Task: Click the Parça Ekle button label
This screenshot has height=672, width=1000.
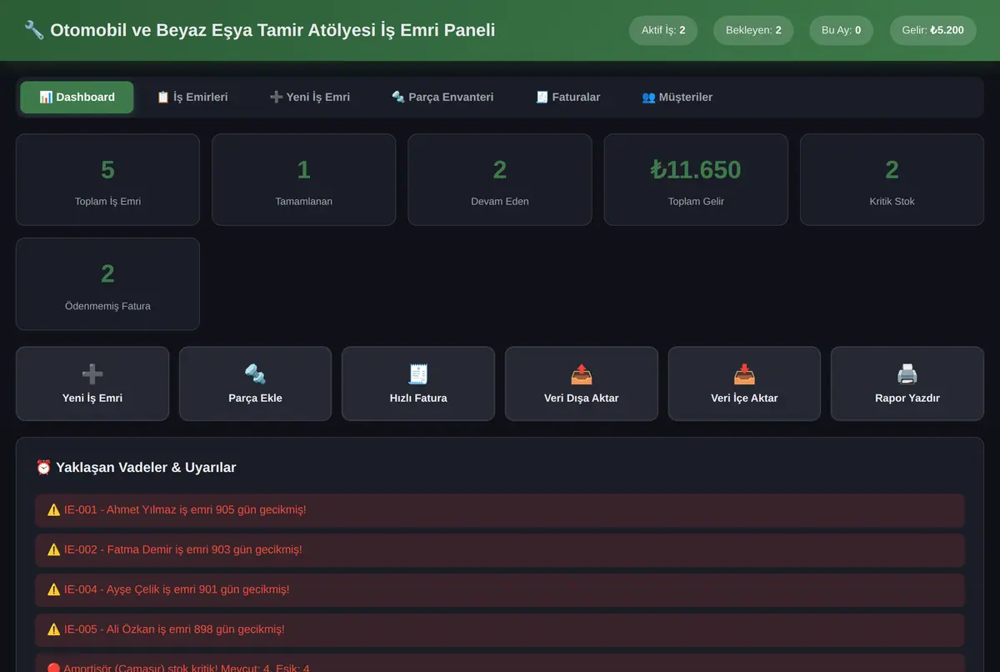Action: click(x=255, y=399)
